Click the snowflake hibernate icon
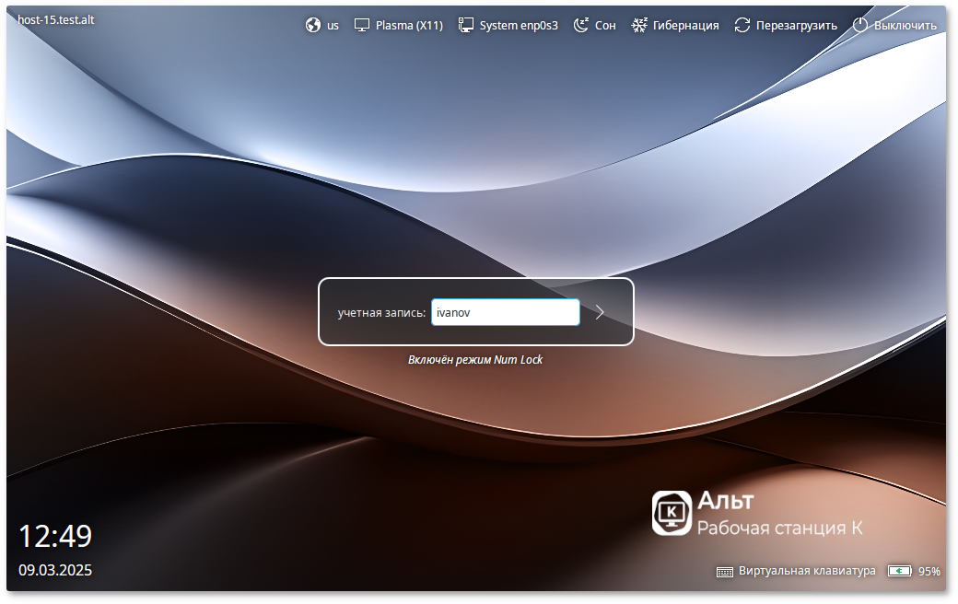This screenshot has height=604, width=958. coord(639,26)
